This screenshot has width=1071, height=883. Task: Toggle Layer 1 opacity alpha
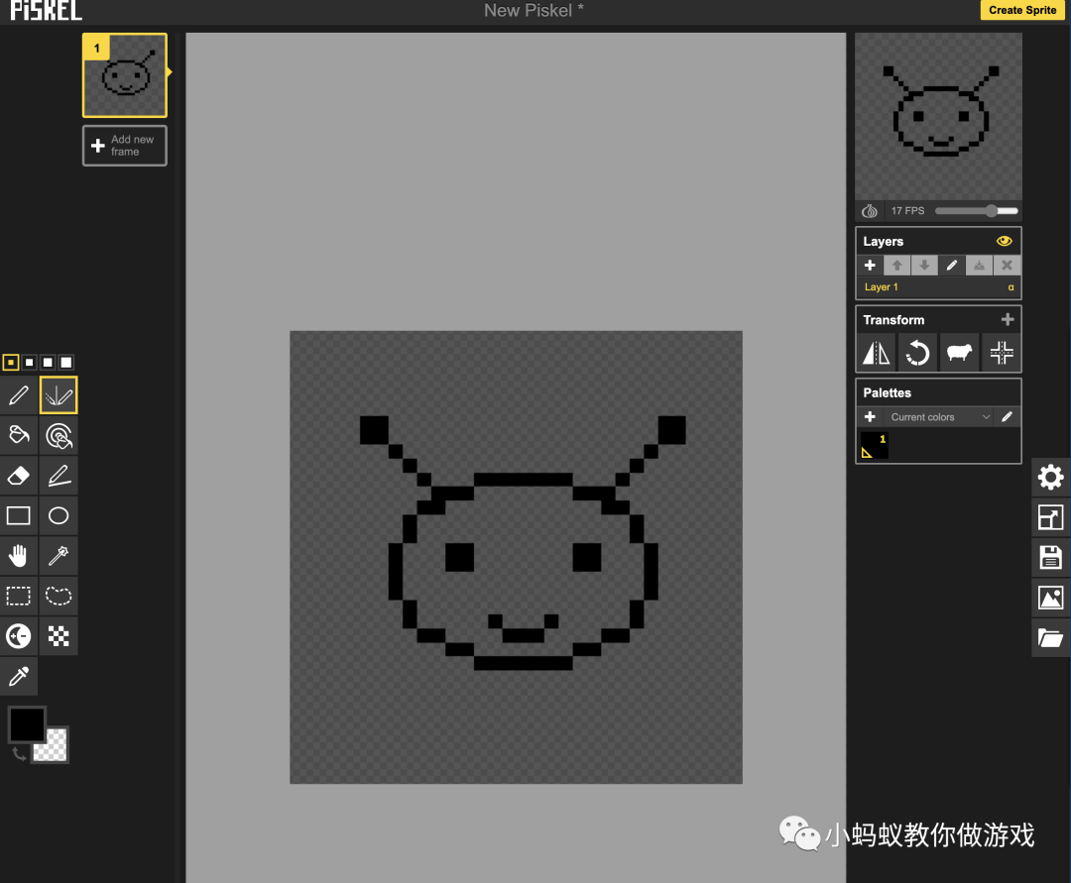1011,287
